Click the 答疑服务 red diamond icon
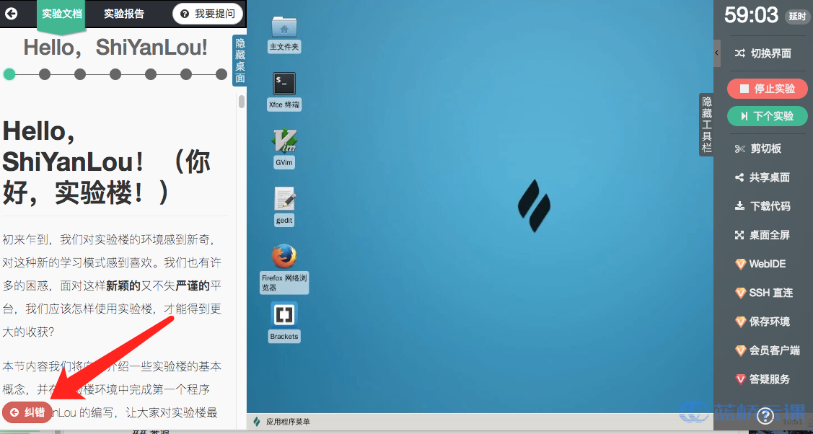This screenshot has height=434, width=813. click(740, 379)
